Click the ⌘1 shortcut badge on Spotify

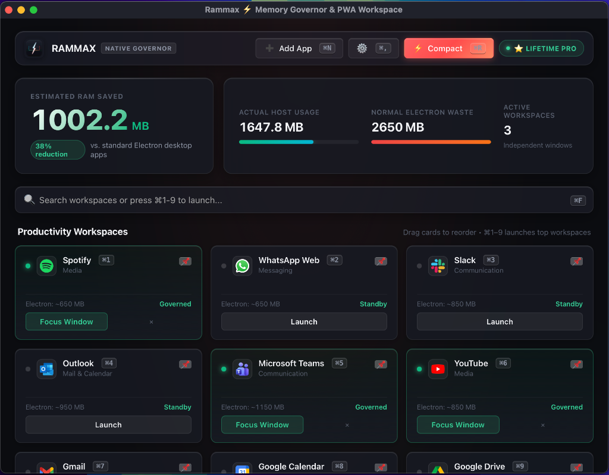(x=106, y=260)
